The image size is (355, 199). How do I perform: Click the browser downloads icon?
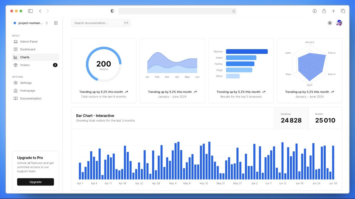click(x=314, y=11)
